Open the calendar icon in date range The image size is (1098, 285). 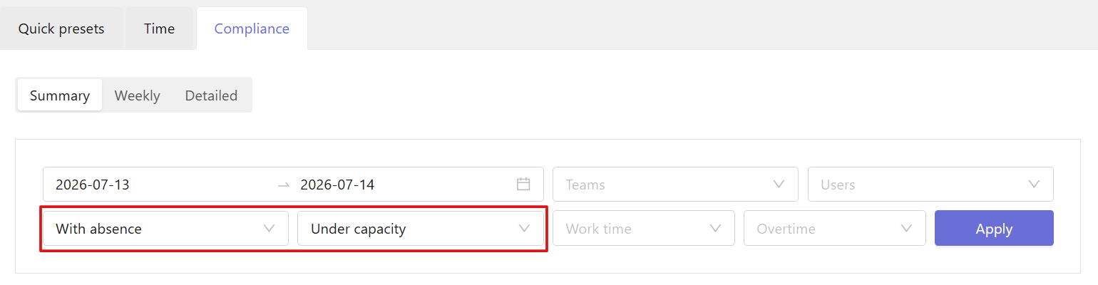[x=523, y=185]
